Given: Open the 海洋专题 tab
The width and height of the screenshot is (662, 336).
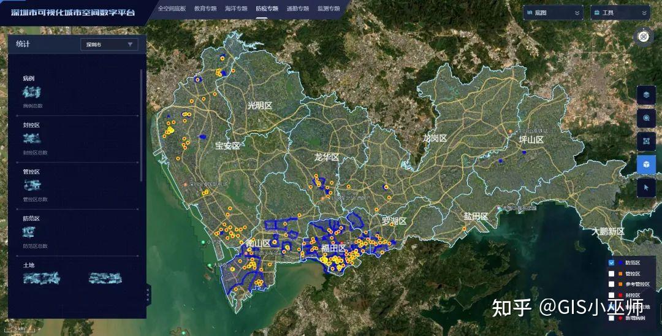Looking at the screenshot, I should pos(237,9).
